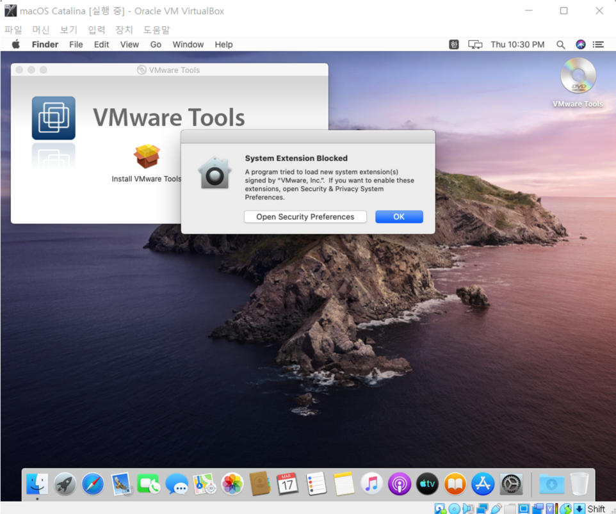Open the macOS Window menu
This screenshot has width=616, height=514.
point(188,44)
